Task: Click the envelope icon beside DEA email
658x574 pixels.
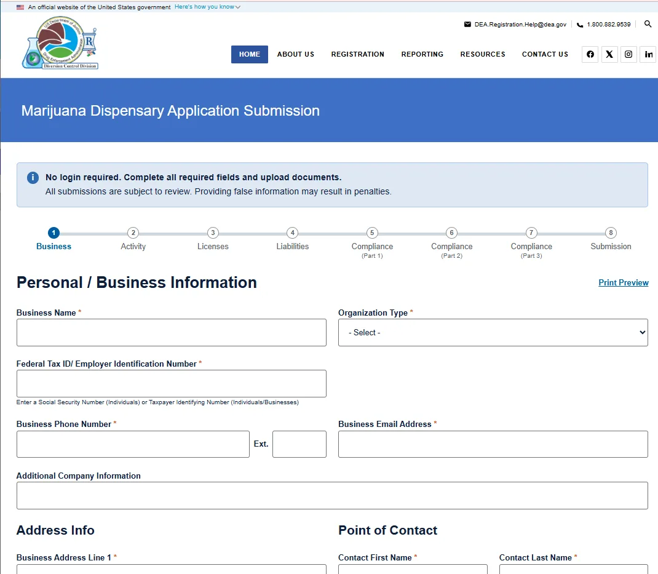Action: [x=467, y=25]
